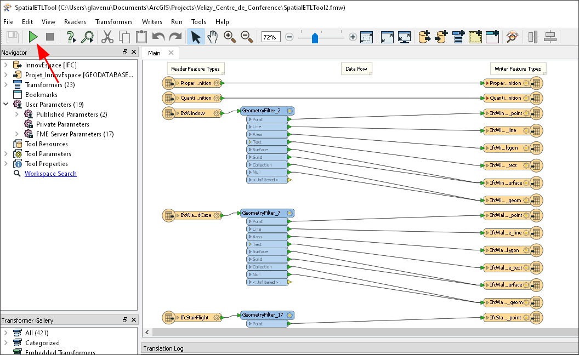Click the zoom slider handle
Image resolution: width=579 pixels, height=355 pixels.
pyautogui.click(x=315, y=38)
